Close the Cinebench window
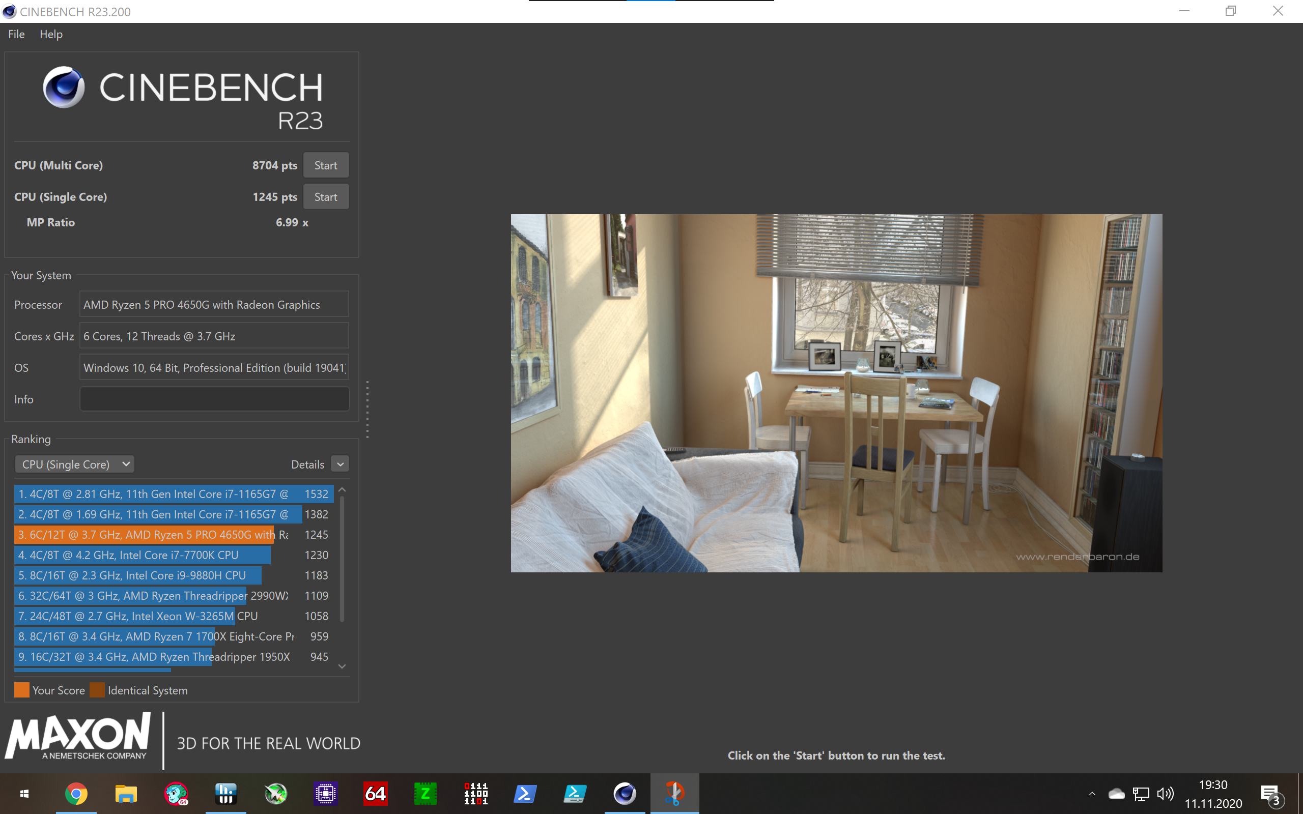 coord(1278,11)
